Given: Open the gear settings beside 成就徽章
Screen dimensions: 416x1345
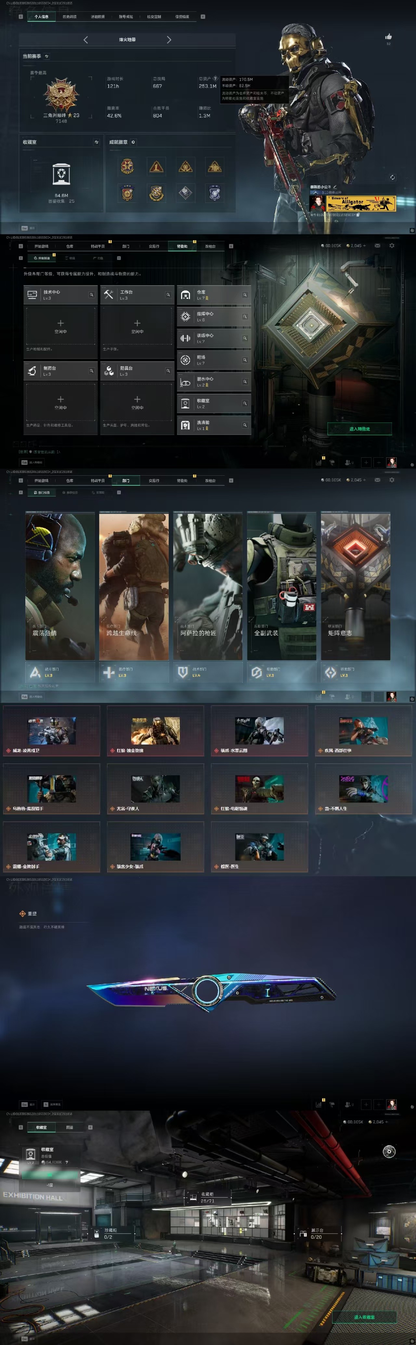Looking at the screenshot, I should point(133,142).
